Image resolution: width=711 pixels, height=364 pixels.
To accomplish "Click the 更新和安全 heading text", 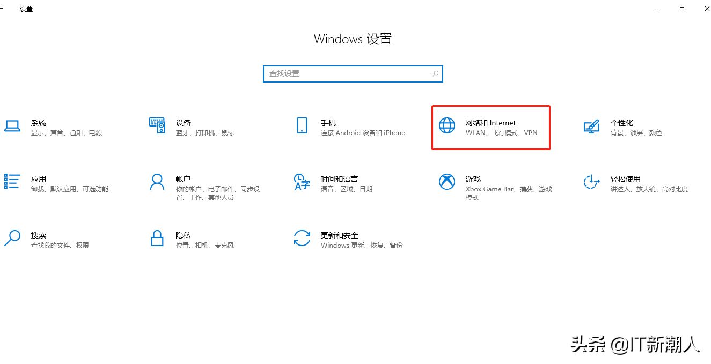I will pyautogui.click(x=339, y=235).
